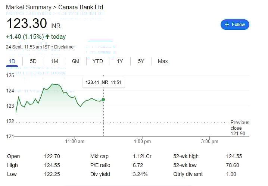Click the 125 y-axis label
The image size is (268, 186).
[10, 75]
